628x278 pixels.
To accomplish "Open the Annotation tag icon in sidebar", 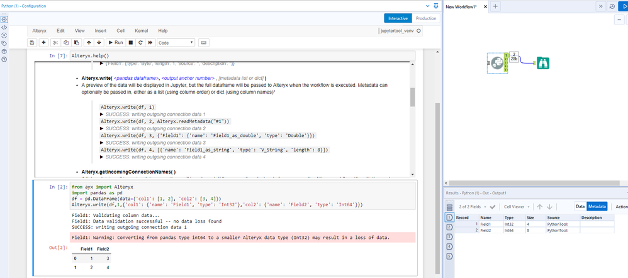I will point(4,43).
